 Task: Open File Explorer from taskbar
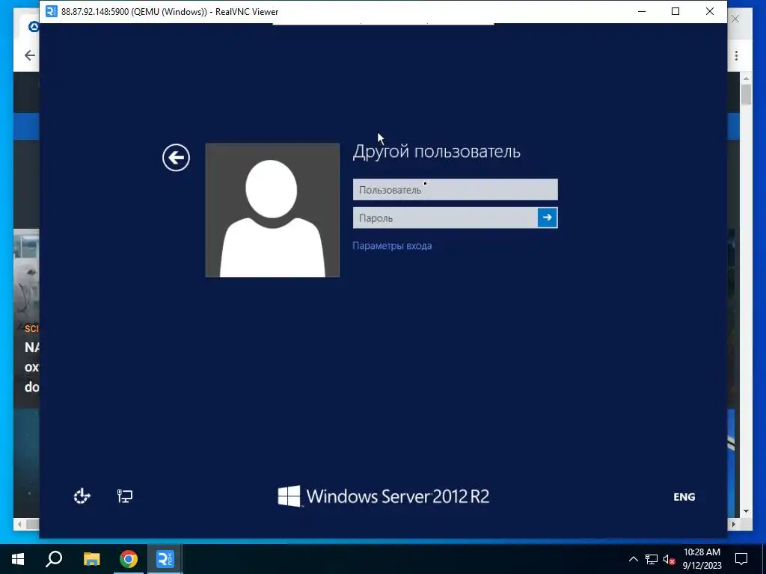[91, 559]
